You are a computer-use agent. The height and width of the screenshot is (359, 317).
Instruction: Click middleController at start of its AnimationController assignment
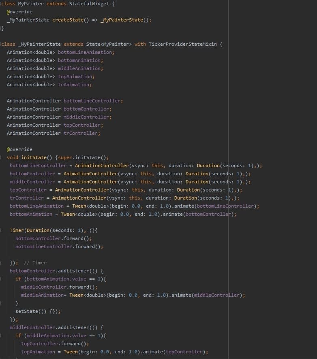point(32,182)
